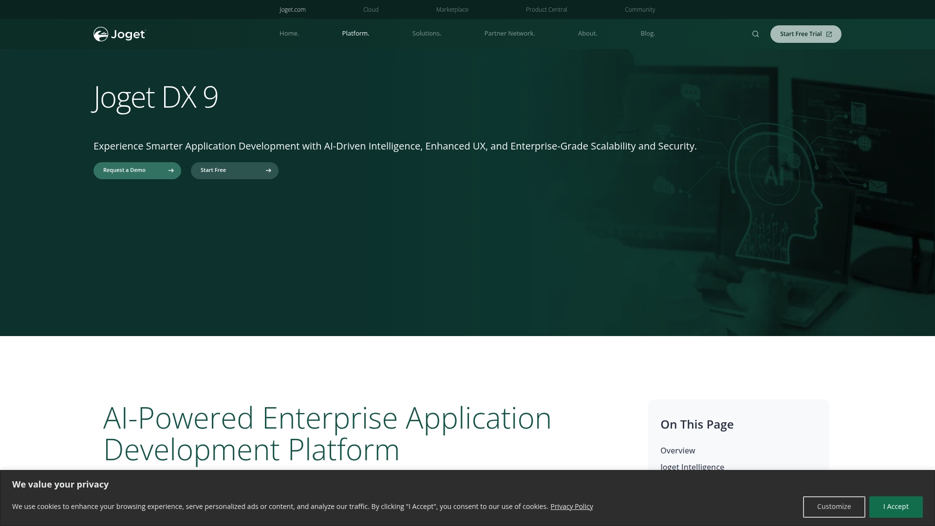Click the arrow on Request a Demo

click(x=171, y=170)
